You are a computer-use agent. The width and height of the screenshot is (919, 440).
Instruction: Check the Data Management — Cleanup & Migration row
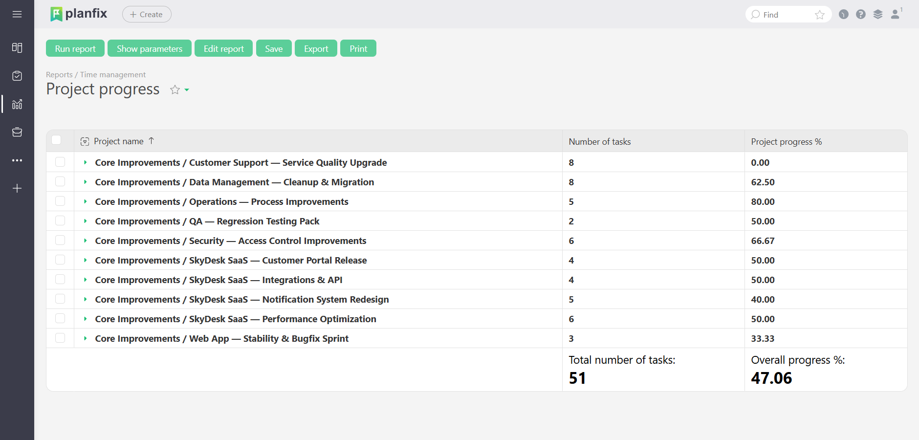click(60, 181)
